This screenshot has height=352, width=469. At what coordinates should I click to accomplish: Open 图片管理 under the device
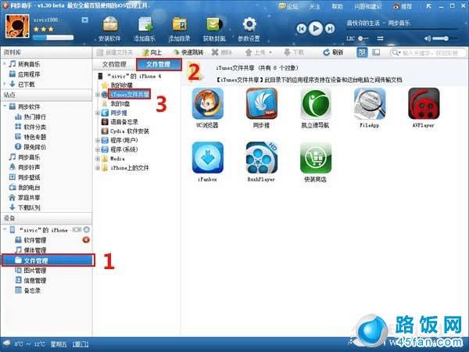34,271
